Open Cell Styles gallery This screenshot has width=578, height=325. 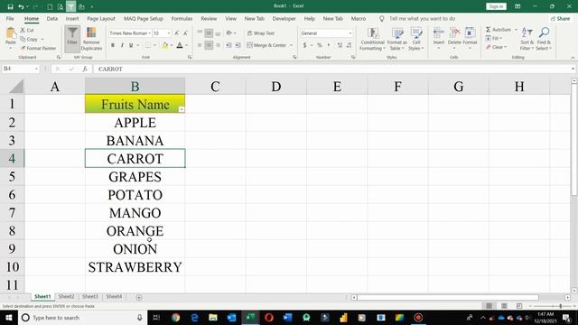pyautogui.click(x=416, y=39)
